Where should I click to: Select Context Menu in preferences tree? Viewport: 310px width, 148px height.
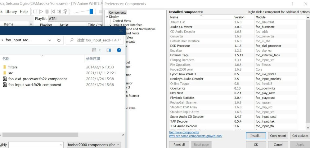coord(122,21)
